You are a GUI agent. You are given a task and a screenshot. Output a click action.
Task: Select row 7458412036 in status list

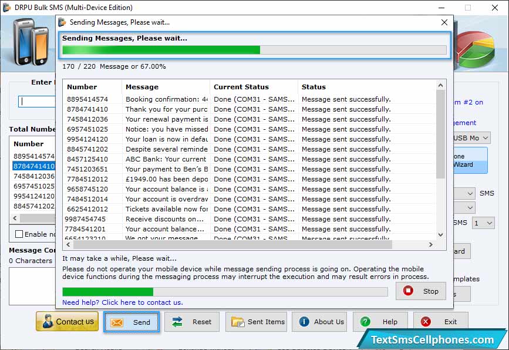tap(250, 119)
